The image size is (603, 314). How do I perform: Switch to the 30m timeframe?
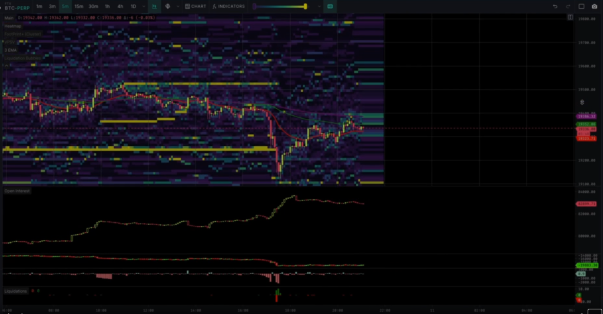tap(93, 6)
